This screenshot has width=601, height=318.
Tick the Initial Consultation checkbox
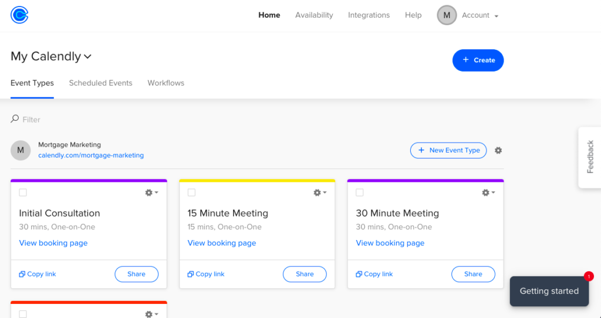(23, 192)
